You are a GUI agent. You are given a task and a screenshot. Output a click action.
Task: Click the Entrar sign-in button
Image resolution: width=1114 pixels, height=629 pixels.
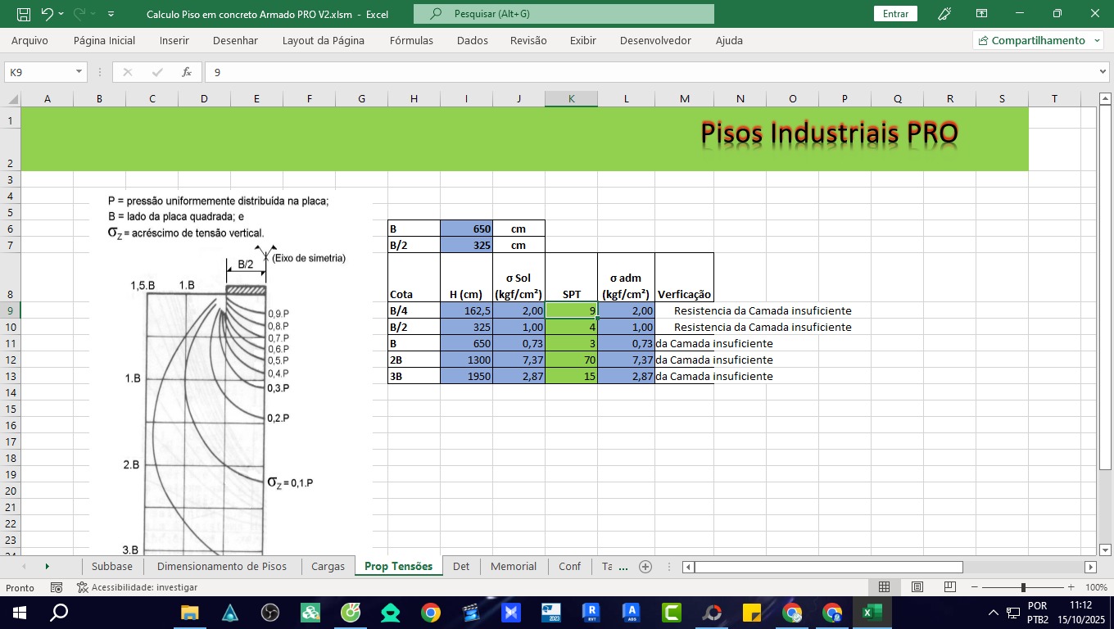coord(895,14)
